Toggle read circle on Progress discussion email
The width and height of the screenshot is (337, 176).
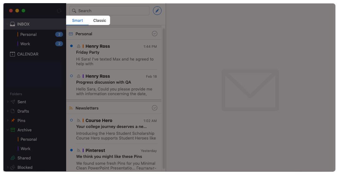[71, 76]
